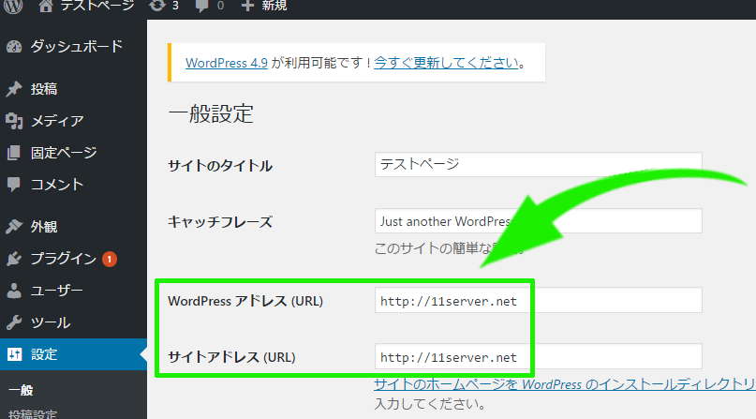This screenshot has height=419, width=756.
Task: Click the WordPress 4.9 link
Action: click(227, 63)
